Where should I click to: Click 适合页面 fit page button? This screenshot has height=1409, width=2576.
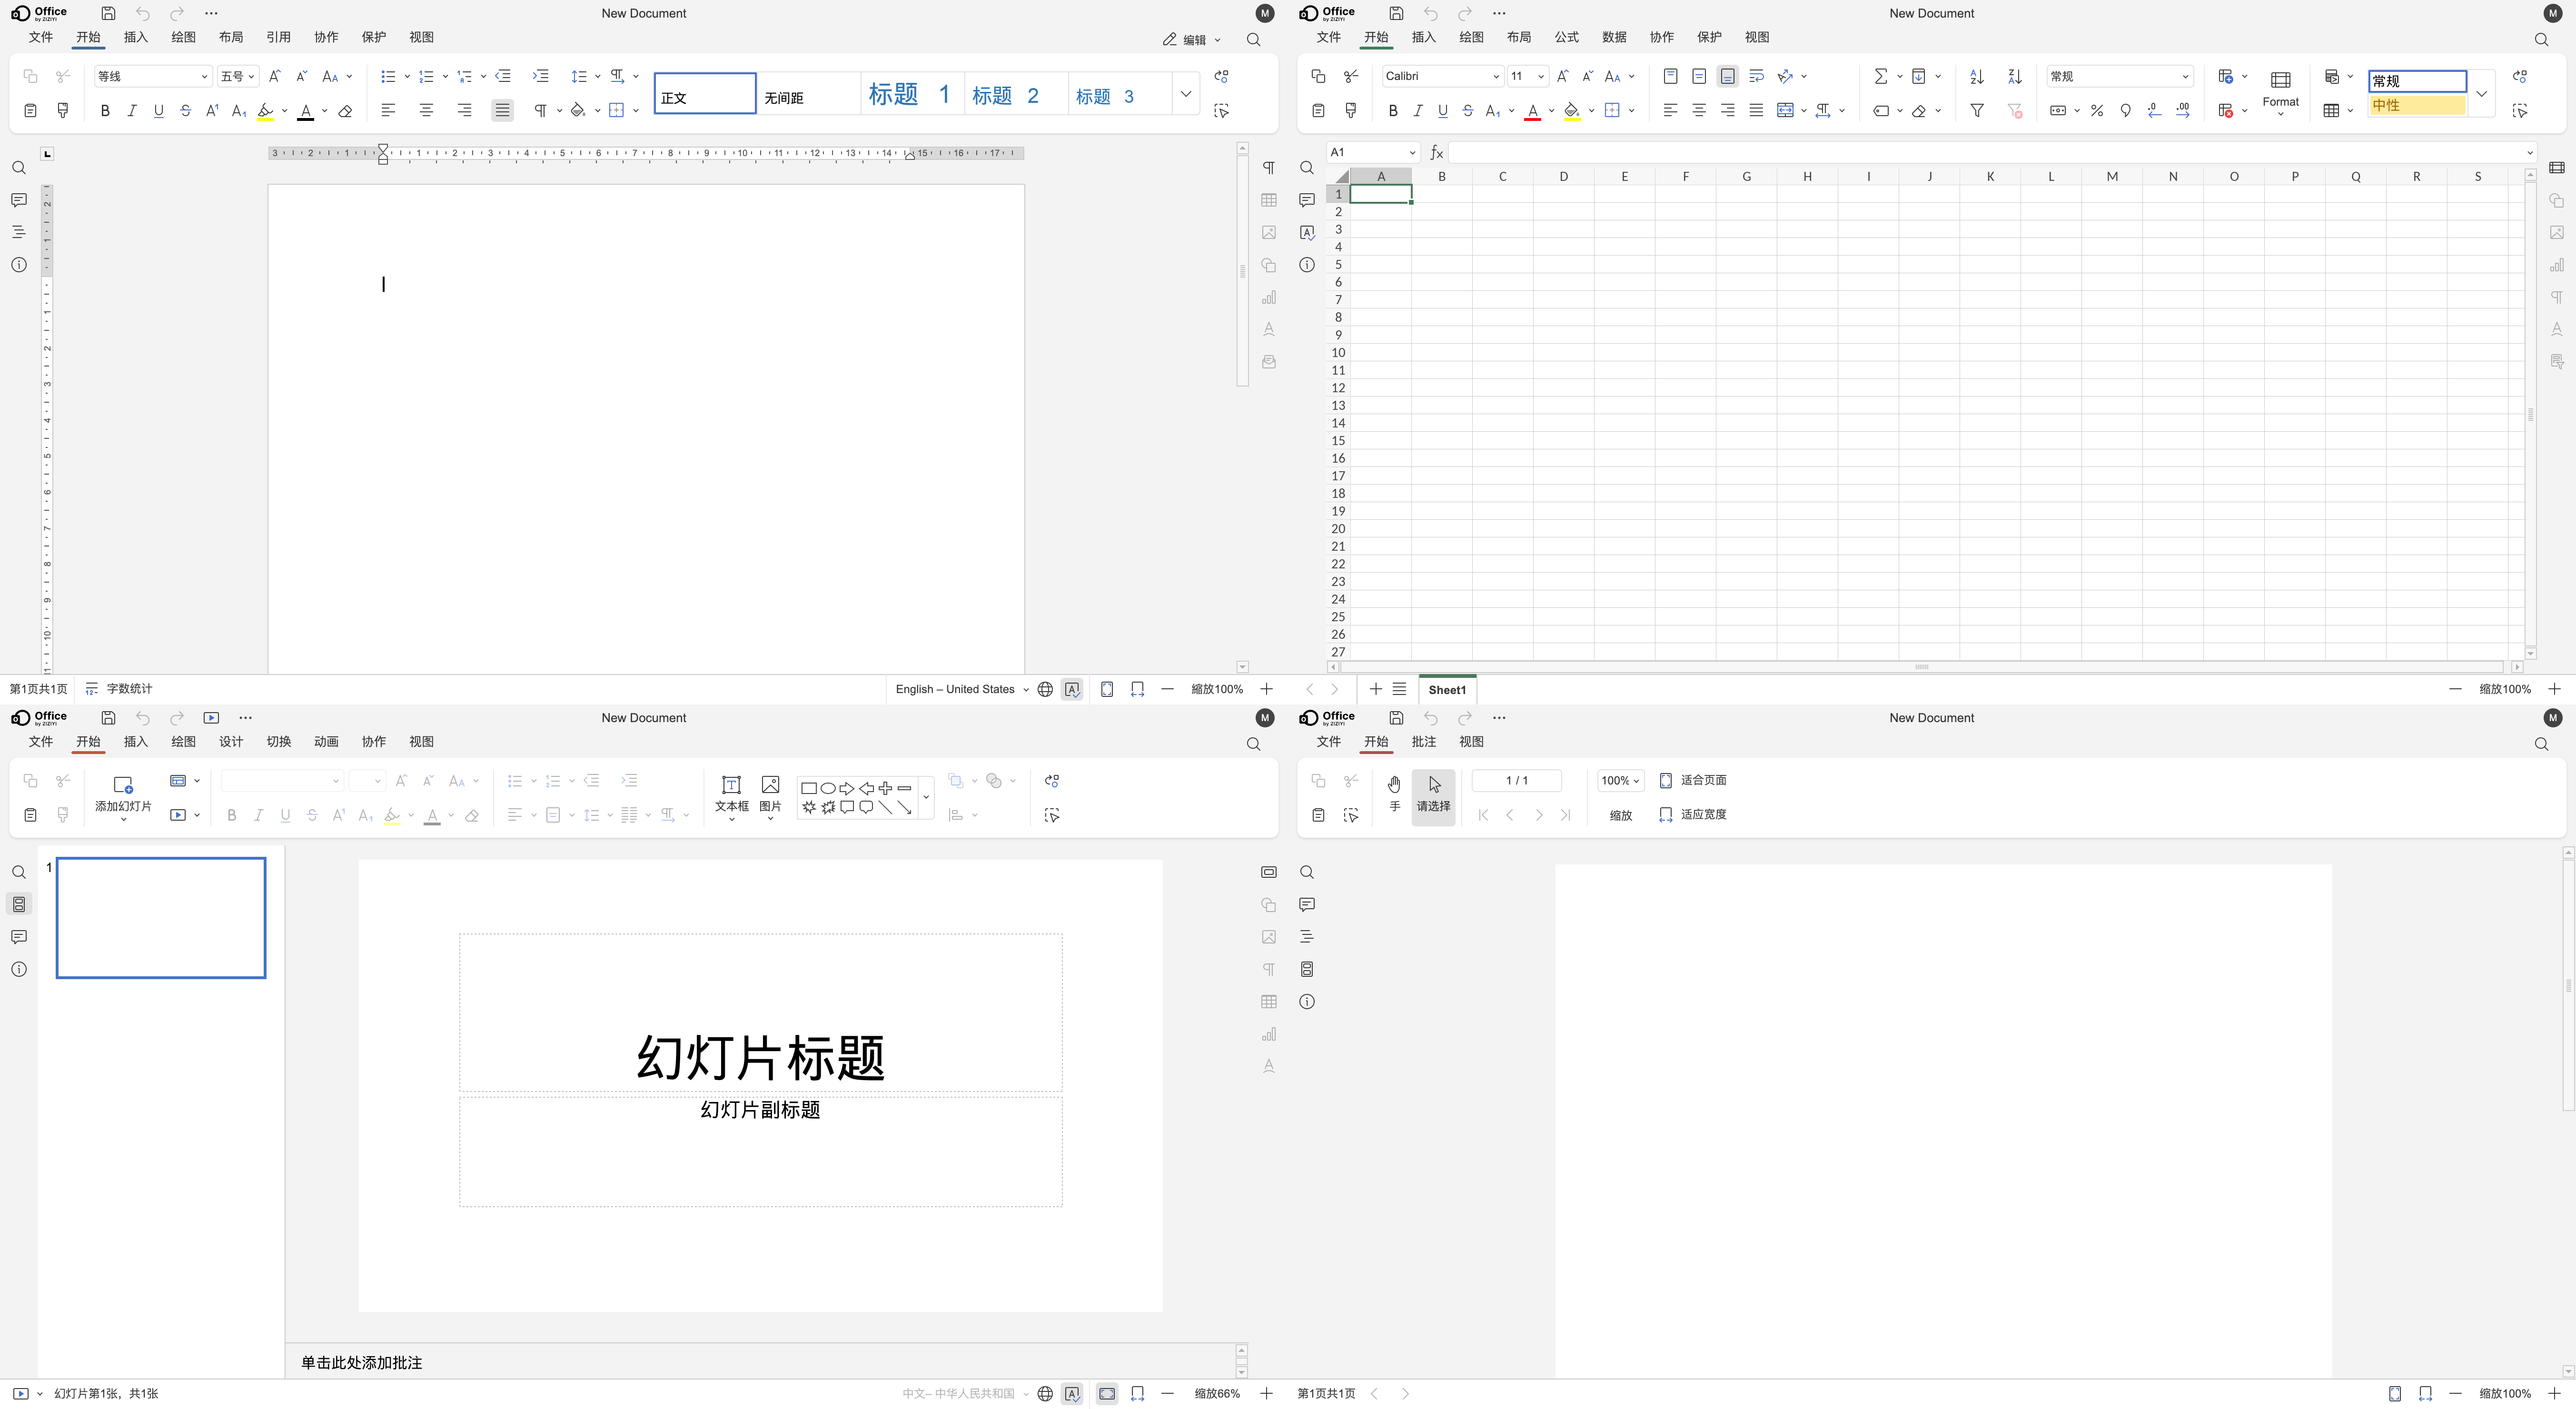[x=1692, y=781]
